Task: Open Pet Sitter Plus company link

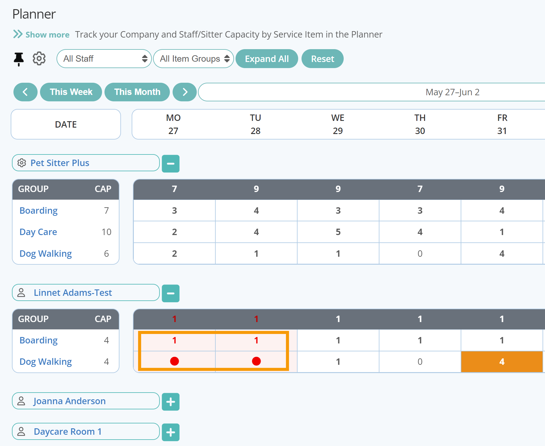Action: pyautogui.click(x=60, y=163)
